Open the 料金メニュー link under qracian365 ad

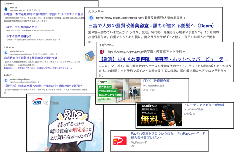pyautogui.click(x=10, y=68)
